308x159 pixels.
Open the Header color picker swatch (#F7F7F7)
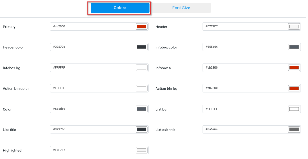pyautogui.click(x=294, y=26)
